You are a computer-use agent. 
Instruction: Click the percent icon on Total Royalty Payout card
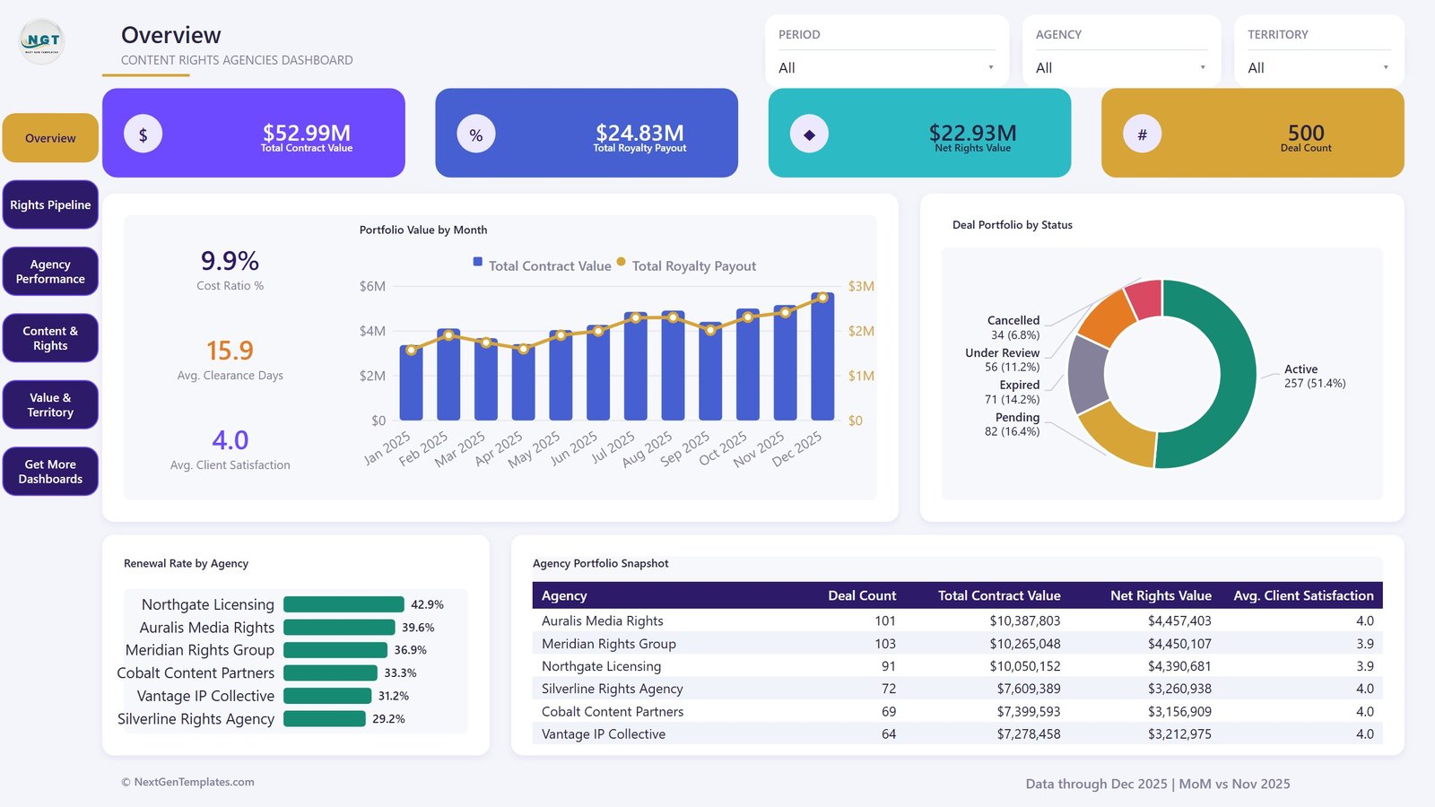tap(476, 134)
